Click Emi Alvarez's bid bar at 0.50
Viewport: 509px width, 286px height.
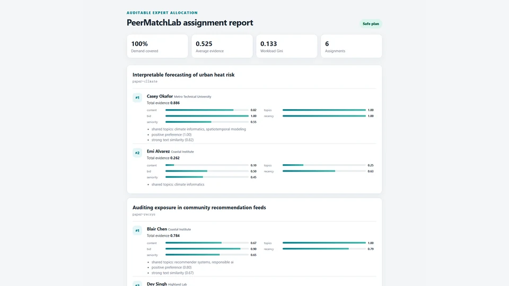[x=207, y=171]
